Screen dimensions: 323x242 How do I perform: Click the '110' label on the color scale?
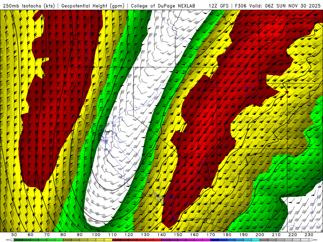(x=113, y=235)
